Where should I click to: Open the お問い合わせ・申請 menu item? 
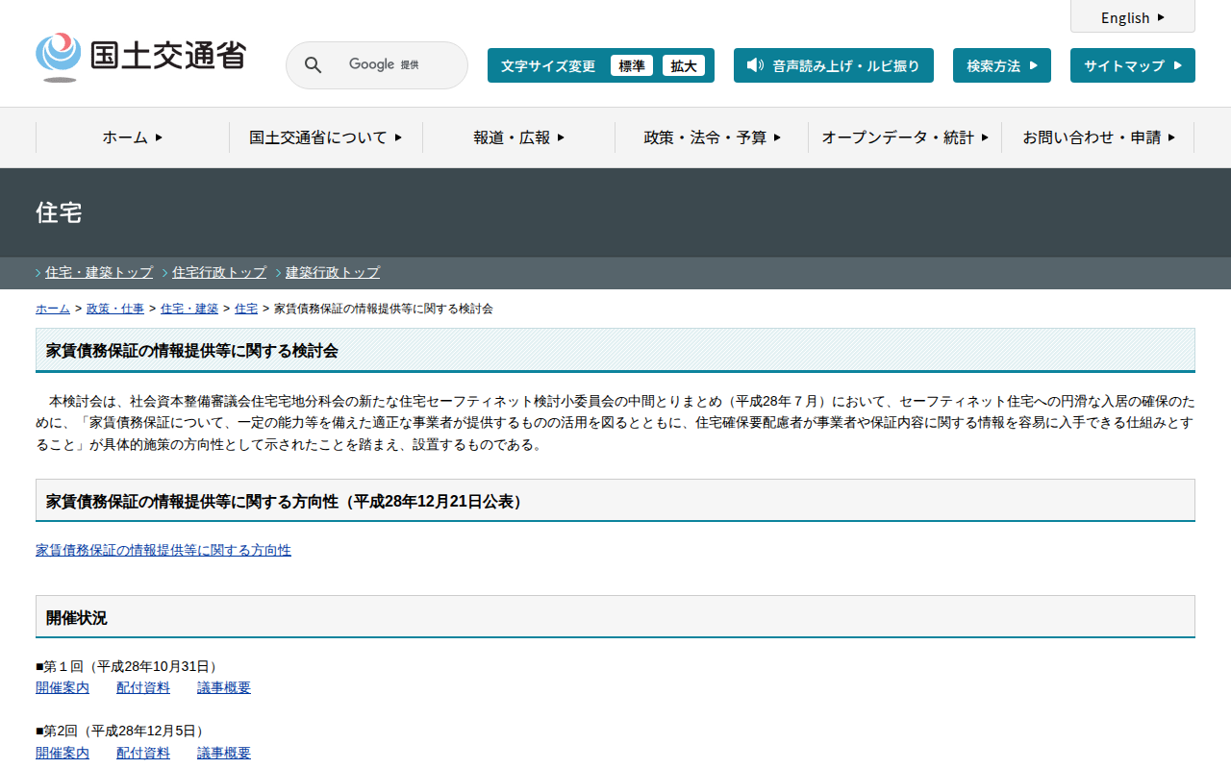1098,137
